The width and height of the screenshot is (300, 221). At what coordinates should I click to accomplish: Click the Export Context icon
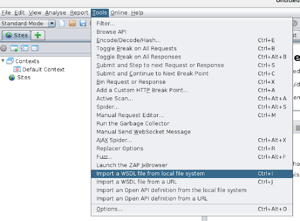pyautogui.click(x=35, y=48)
